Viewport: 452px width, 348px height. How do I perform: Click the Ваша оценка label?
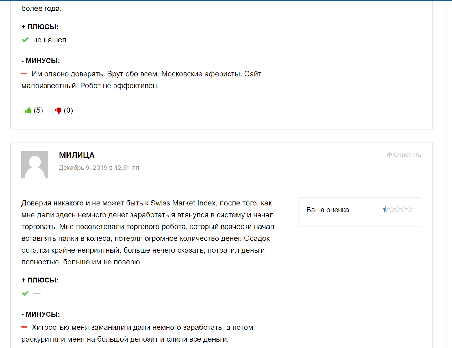pyautogui.click(x=327, y=210)
